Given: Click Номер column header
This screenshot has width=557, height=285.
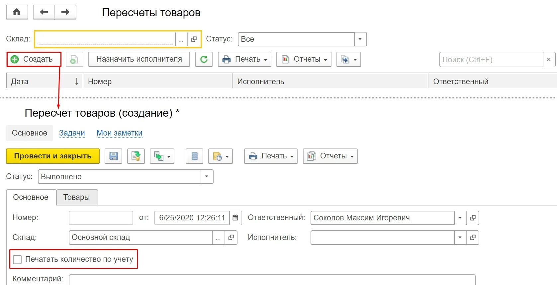Looking at the screenshot, I should pos(158,82).
